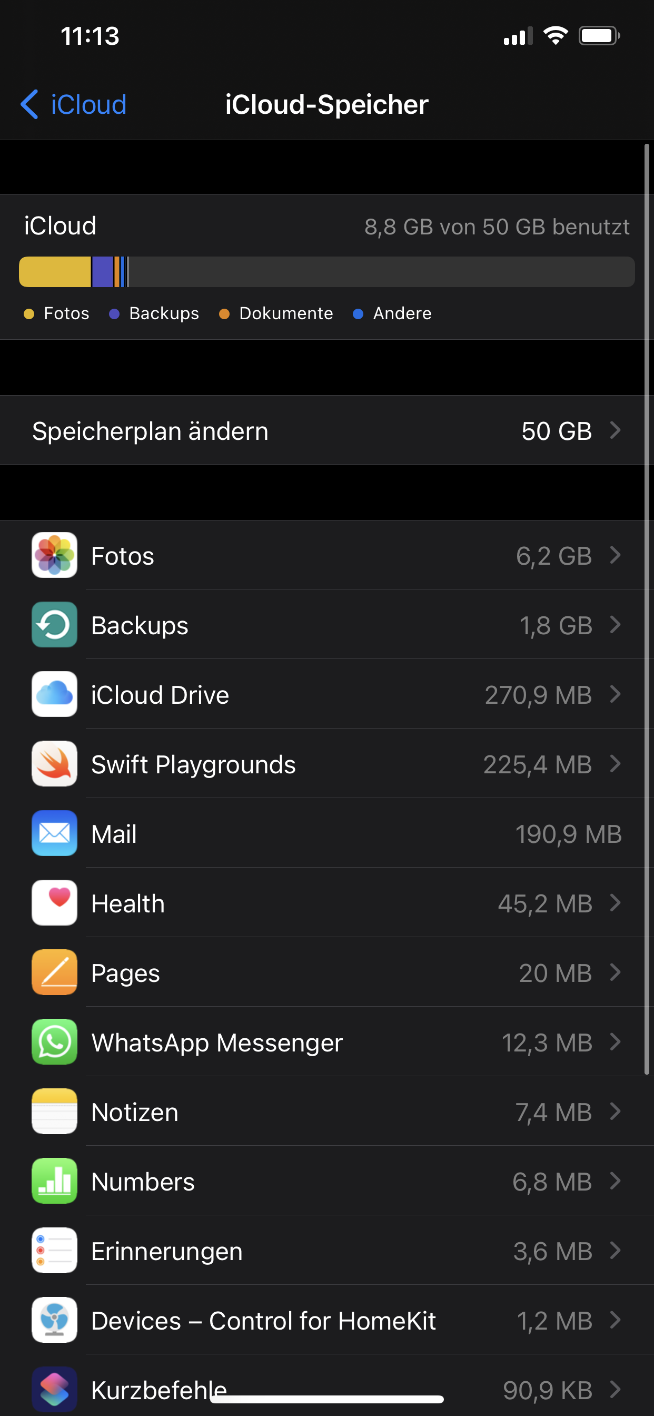Tap the Pages app icon
Screen dimensions: 654x1416
(54, 972)
